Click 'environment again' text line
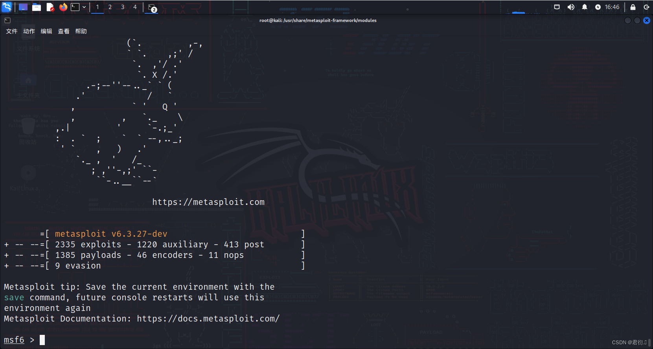Image resolution: width=653 pixels, height=349 pixels. pos(47,308)
